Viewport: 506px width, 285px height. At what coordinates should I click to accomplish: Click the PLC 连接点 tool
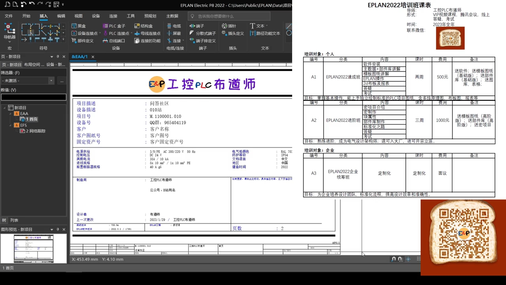[x=115, y=33]
